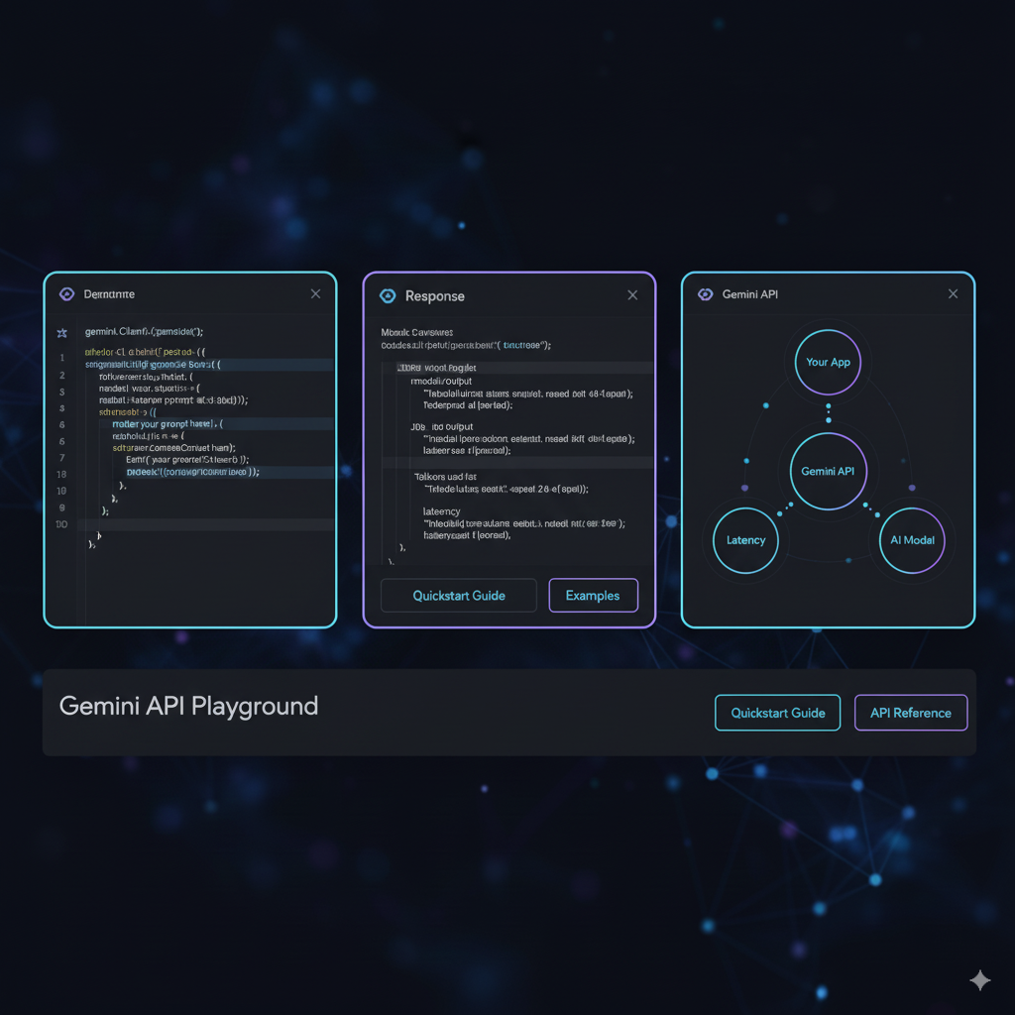Select the highlighted output line in the Response panel
This screenshot has height=1015, width=1015.
click(x=515, y=367)
